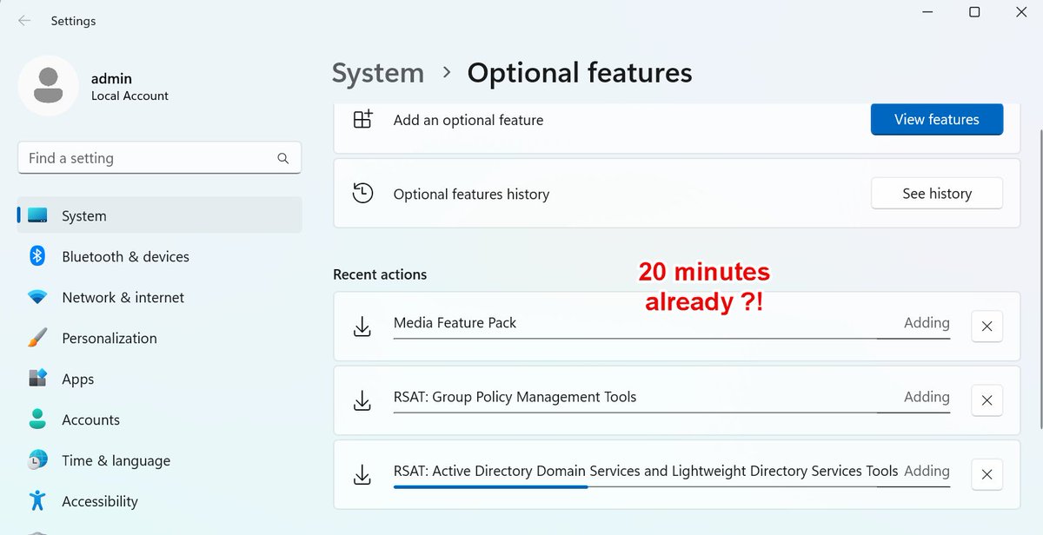Maximize the Settings window

coord(974,12)
